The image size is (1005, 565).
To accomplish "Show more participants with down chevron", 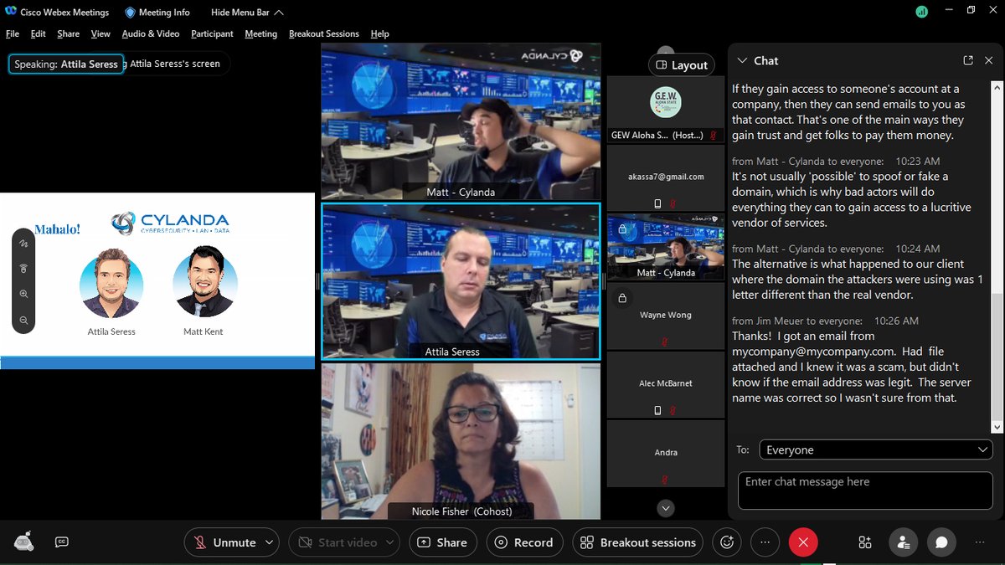I will coord(666,507).
